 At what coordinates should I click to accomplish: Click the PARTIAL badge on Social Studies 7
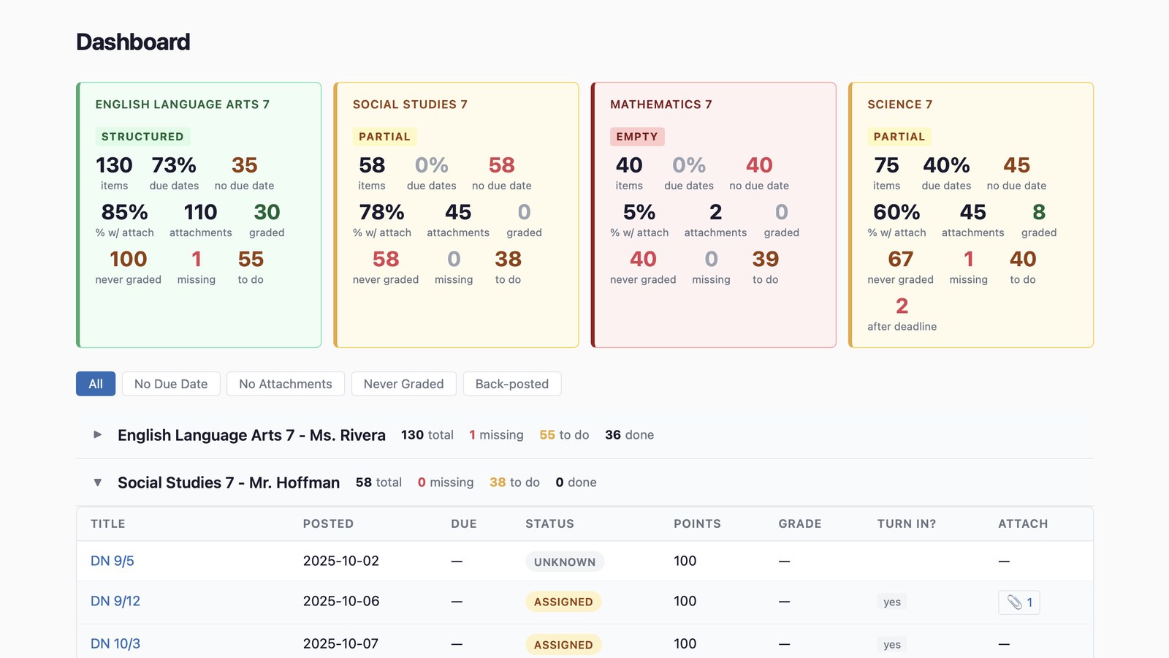pyautogui.click(x=384, y=137)
